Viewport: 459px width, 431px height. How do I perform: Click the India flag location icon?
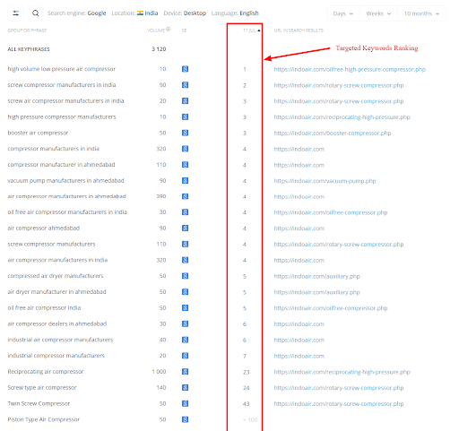click(x=140, y=13)
